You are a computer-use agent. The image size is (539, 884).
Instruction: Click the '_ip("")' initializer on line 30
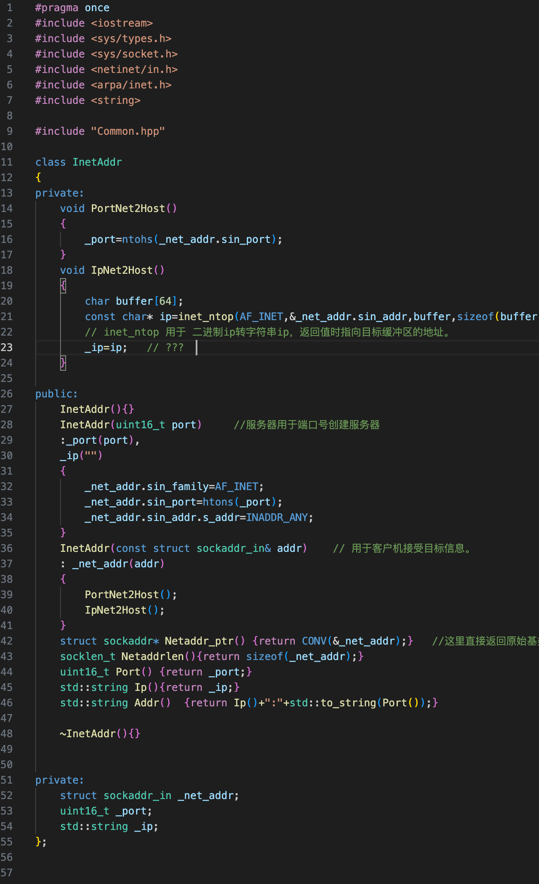[82, 456]
